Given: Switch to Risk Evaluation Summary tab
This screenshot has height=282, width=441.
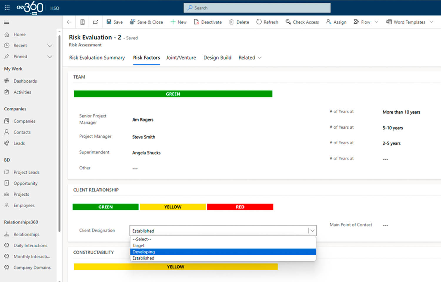Looking at the screenshot, I should (97, 58).
